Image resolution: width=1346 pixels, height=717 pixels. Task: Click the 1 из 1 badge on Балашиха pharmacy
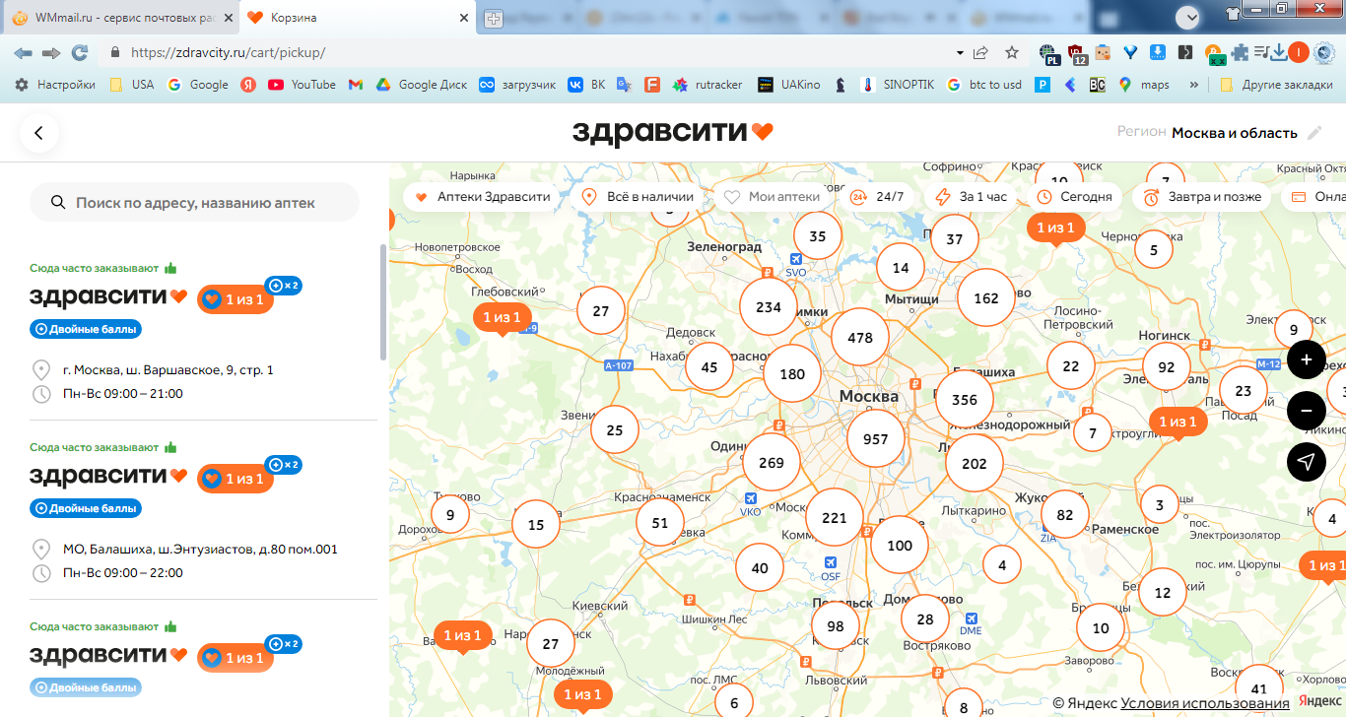236,479
